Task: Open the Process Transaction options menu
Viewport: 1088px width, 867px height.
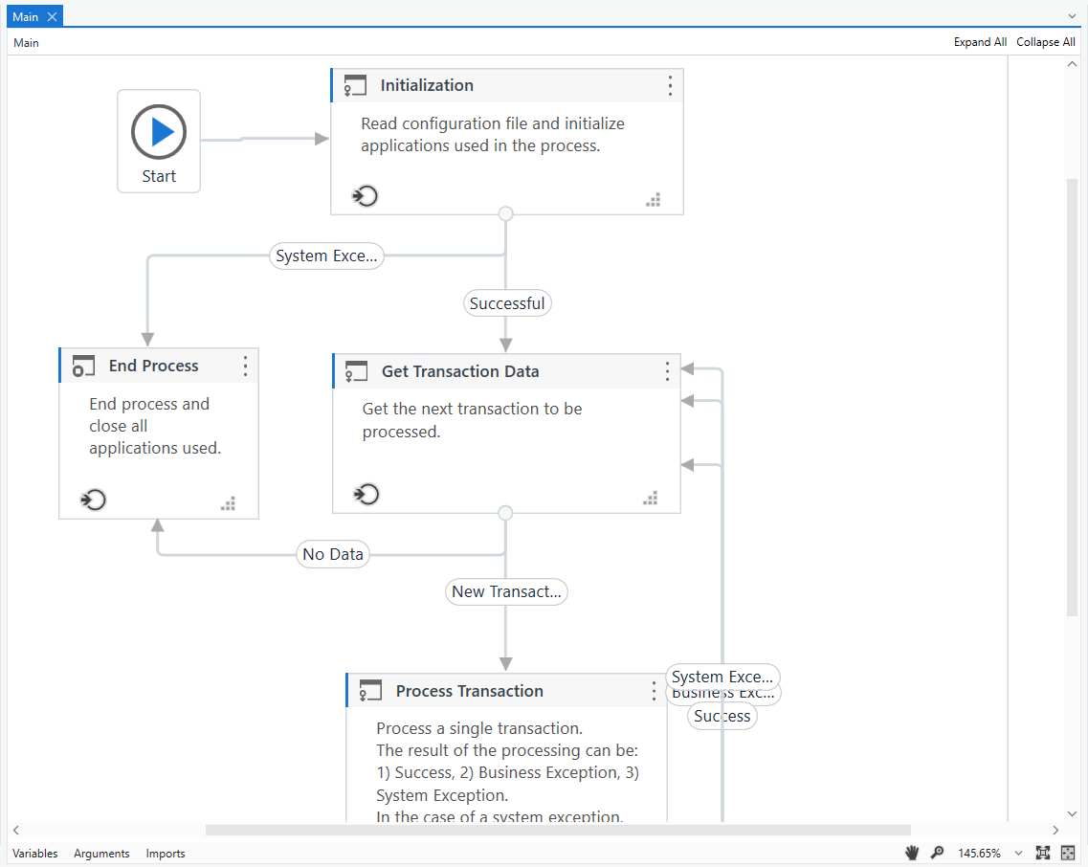Action: (x=654, y=691)
